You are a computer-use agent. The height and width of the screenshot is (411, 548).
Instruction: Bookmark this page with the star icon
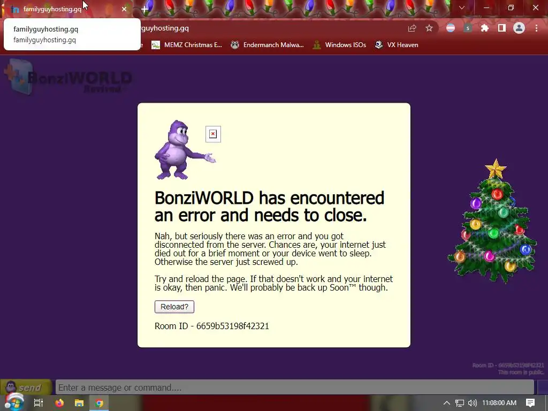[x=429, y=28]
